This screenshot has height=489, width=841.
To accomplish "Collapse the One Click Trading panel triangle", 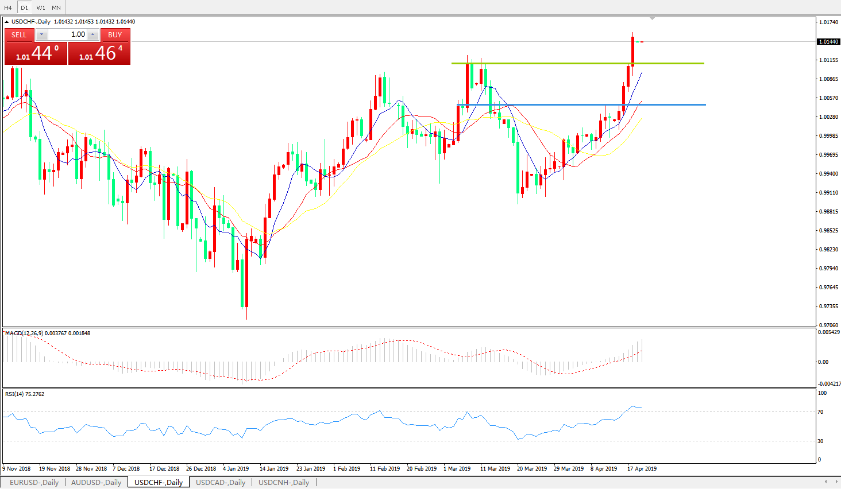I will tap(7, 22).
